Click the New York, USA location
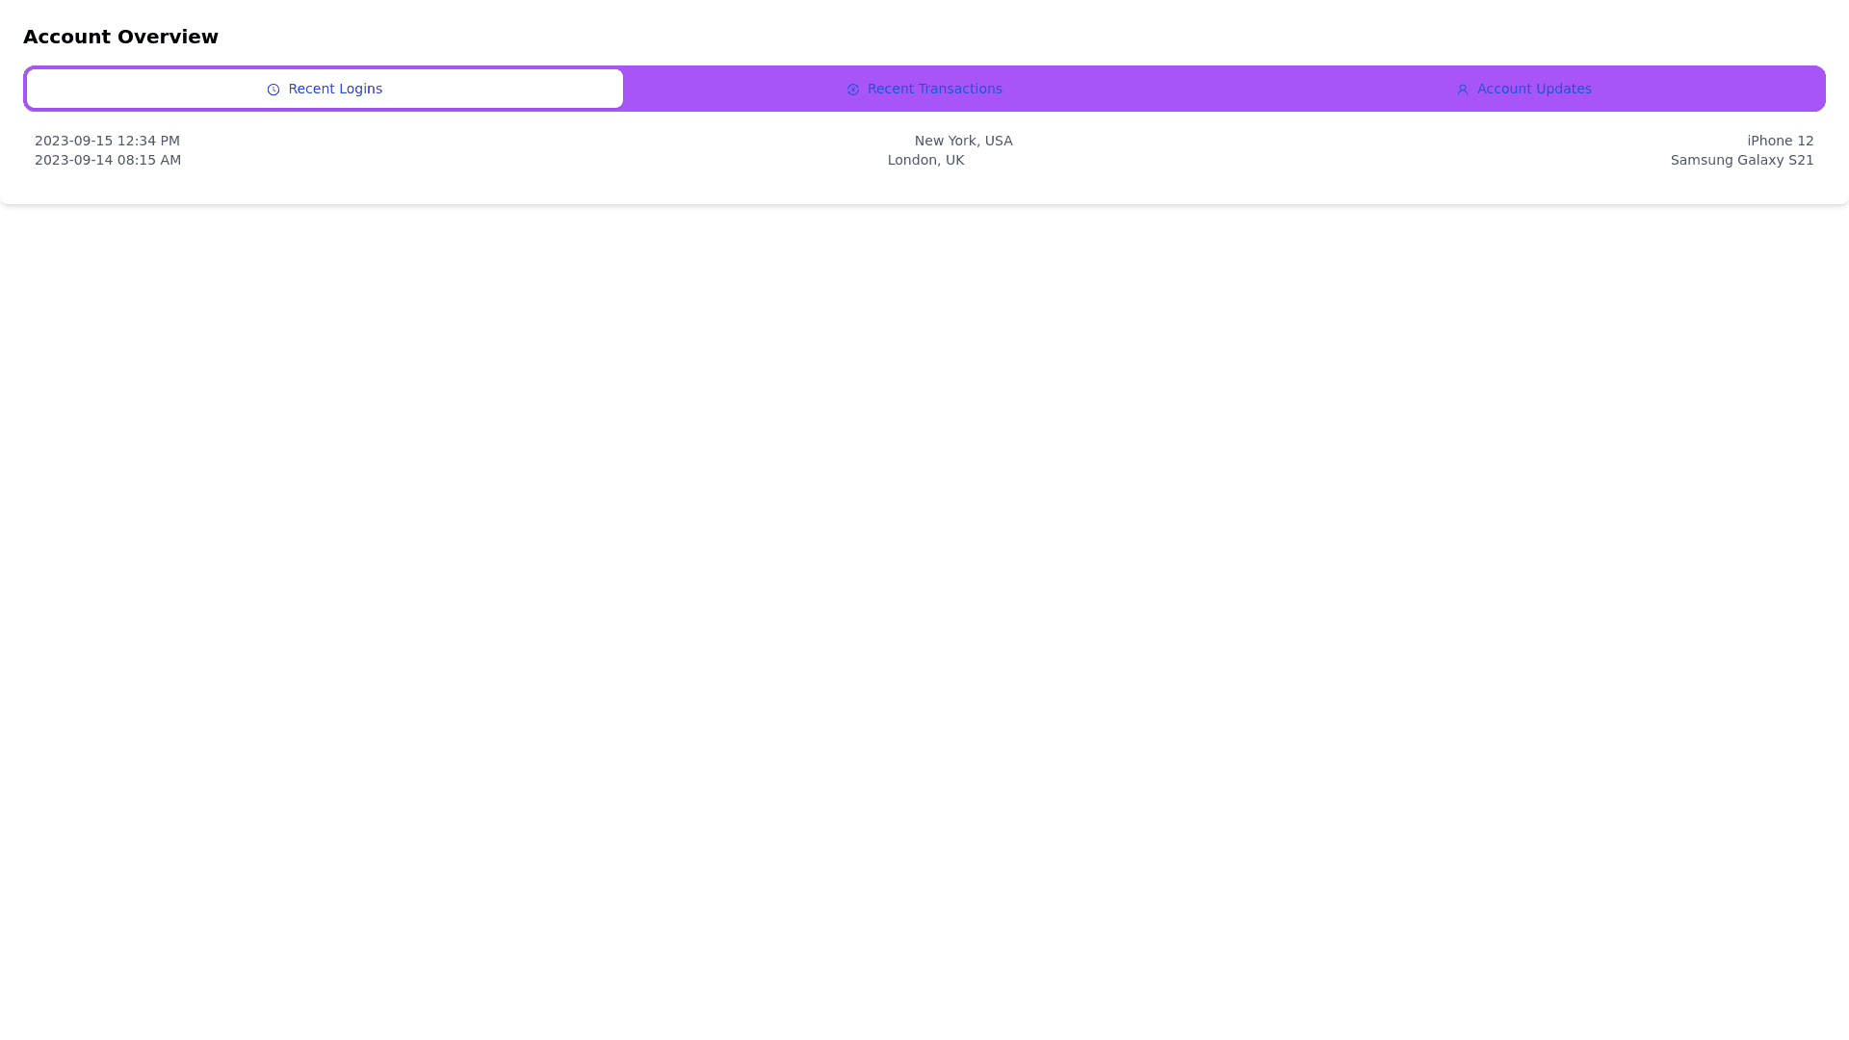The width and height of the screenshot is (1849, 1040). 963,141
